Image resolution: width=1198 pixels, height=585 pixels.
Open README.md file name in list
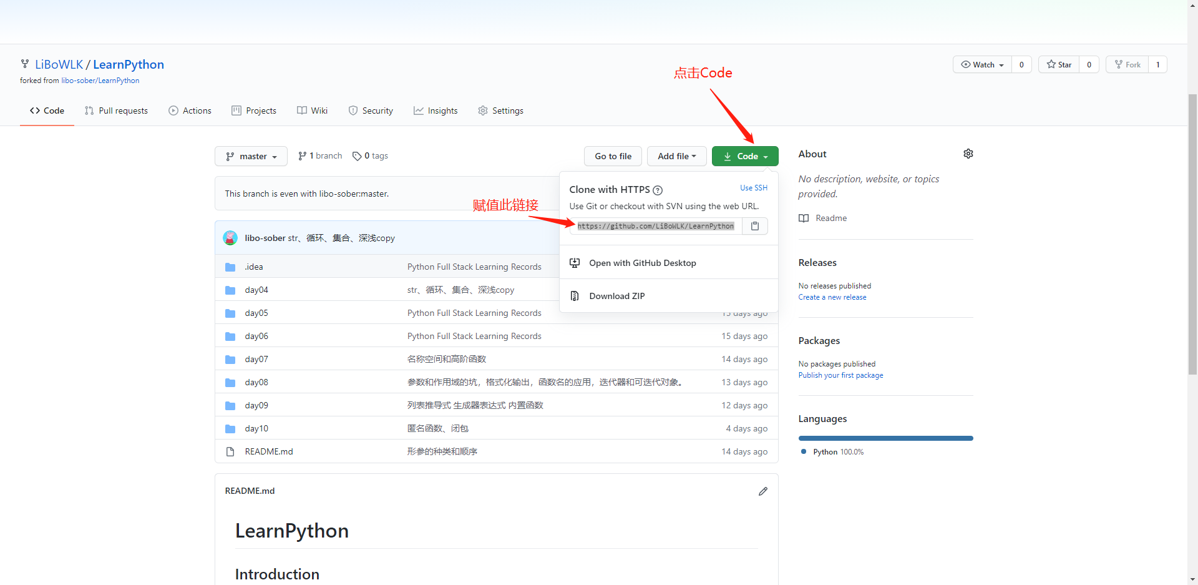coord(269,451)
